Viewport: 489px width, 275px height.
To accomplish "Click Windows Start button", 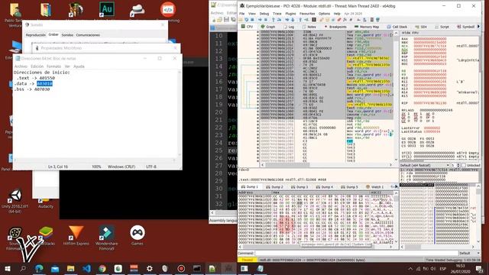I will pos(8,268).
